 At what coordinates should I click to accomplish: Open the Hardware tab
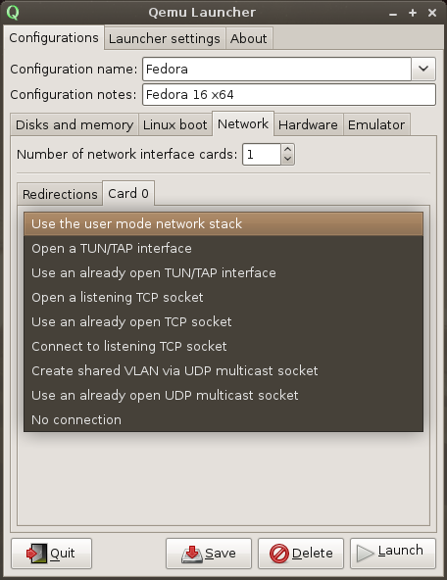308,124
